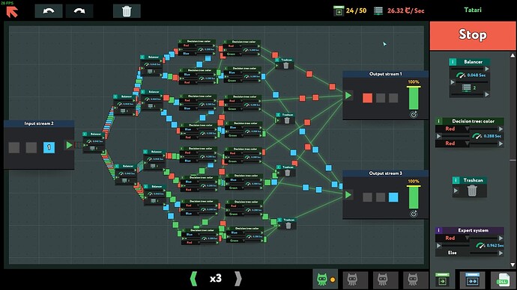Click the undo arrow button
517x290 pixels.
[x=49, y=11]
